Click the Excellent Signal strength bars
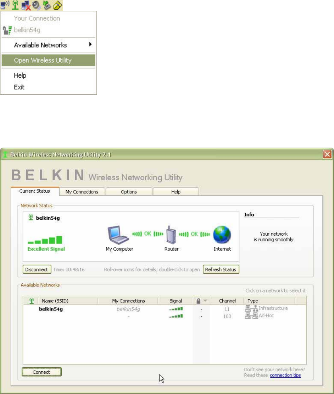 45,240
